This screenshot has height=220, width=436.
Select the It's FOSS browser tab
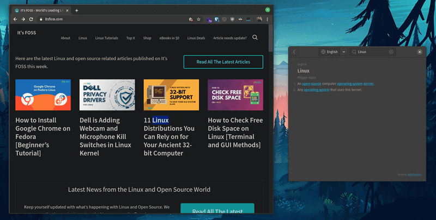(42, 10)
